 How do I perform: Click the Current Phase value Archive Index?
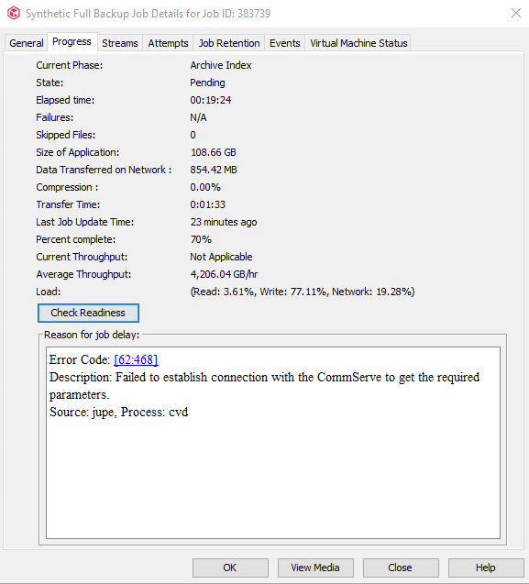[x=221, y=65]
